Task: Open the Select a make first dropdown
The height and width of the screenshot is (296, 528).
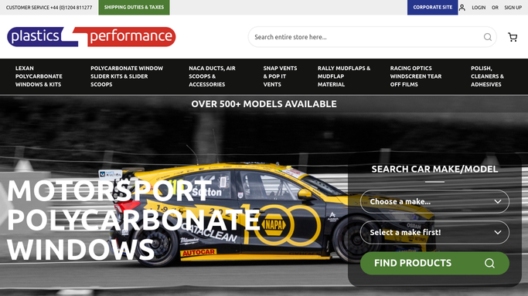Action: pyautogui.click(x=434, y=232)
